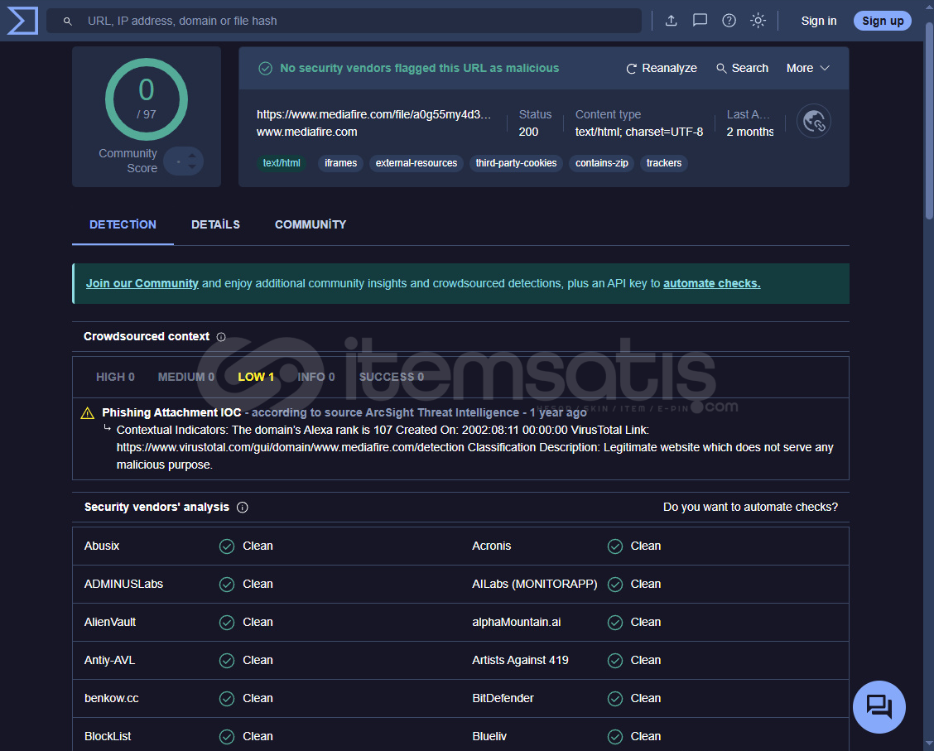Toggle the light/dark theme sun icon
The width and height of the screenshot is (934, 751).
tap(758, 21)
